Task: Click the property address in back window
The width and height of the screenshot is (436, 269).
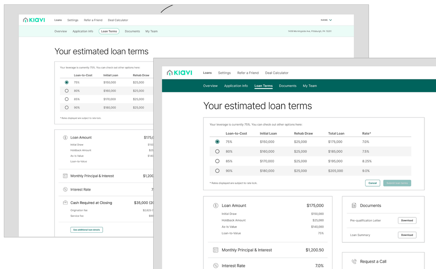Action: pyautogui.click(x=309, y=31)
